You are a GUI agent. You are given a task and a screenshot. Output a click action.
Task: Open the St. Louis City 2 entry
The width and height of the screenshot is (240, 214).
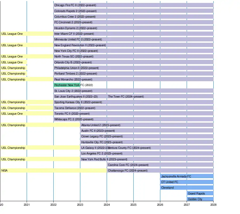(73, 91)
